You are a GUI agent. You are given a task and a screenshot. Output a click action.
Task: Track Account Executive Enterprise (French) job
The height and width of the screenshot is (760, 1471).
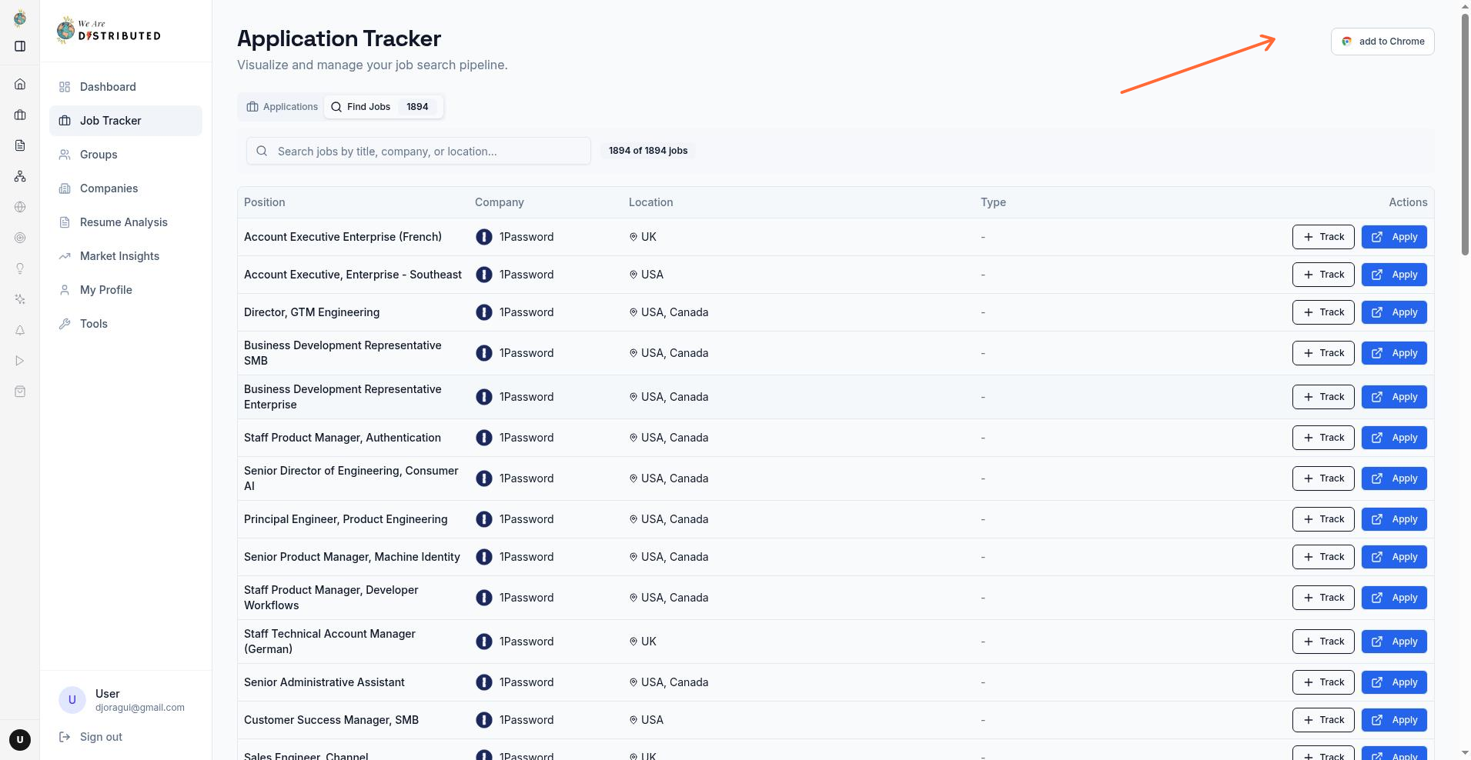point(1323,237)
